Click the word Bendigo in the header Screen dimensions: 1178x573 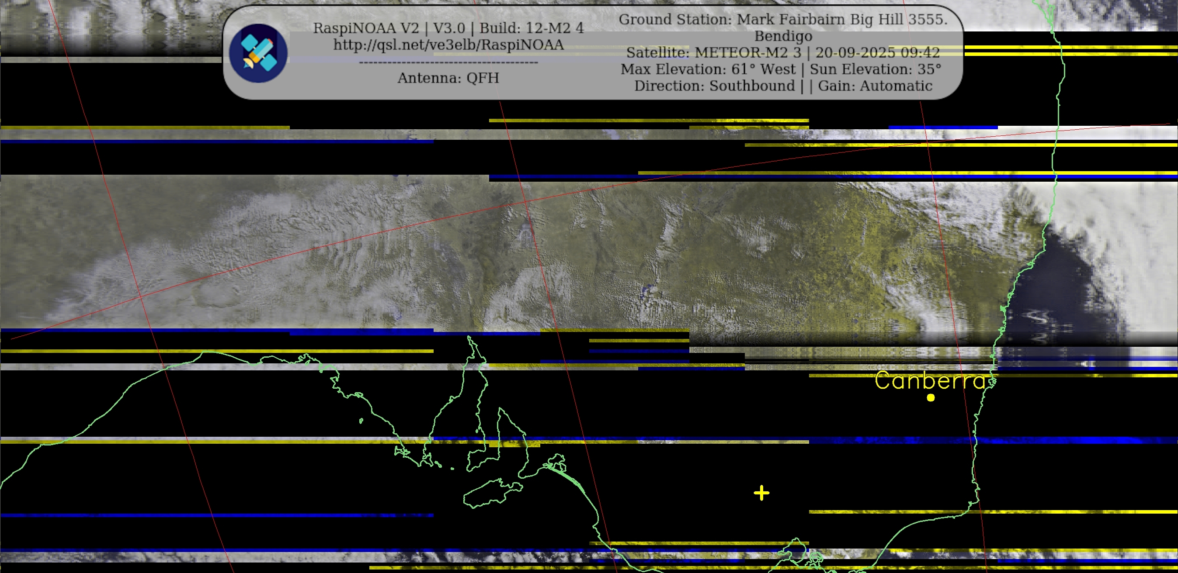coord(783,36)
